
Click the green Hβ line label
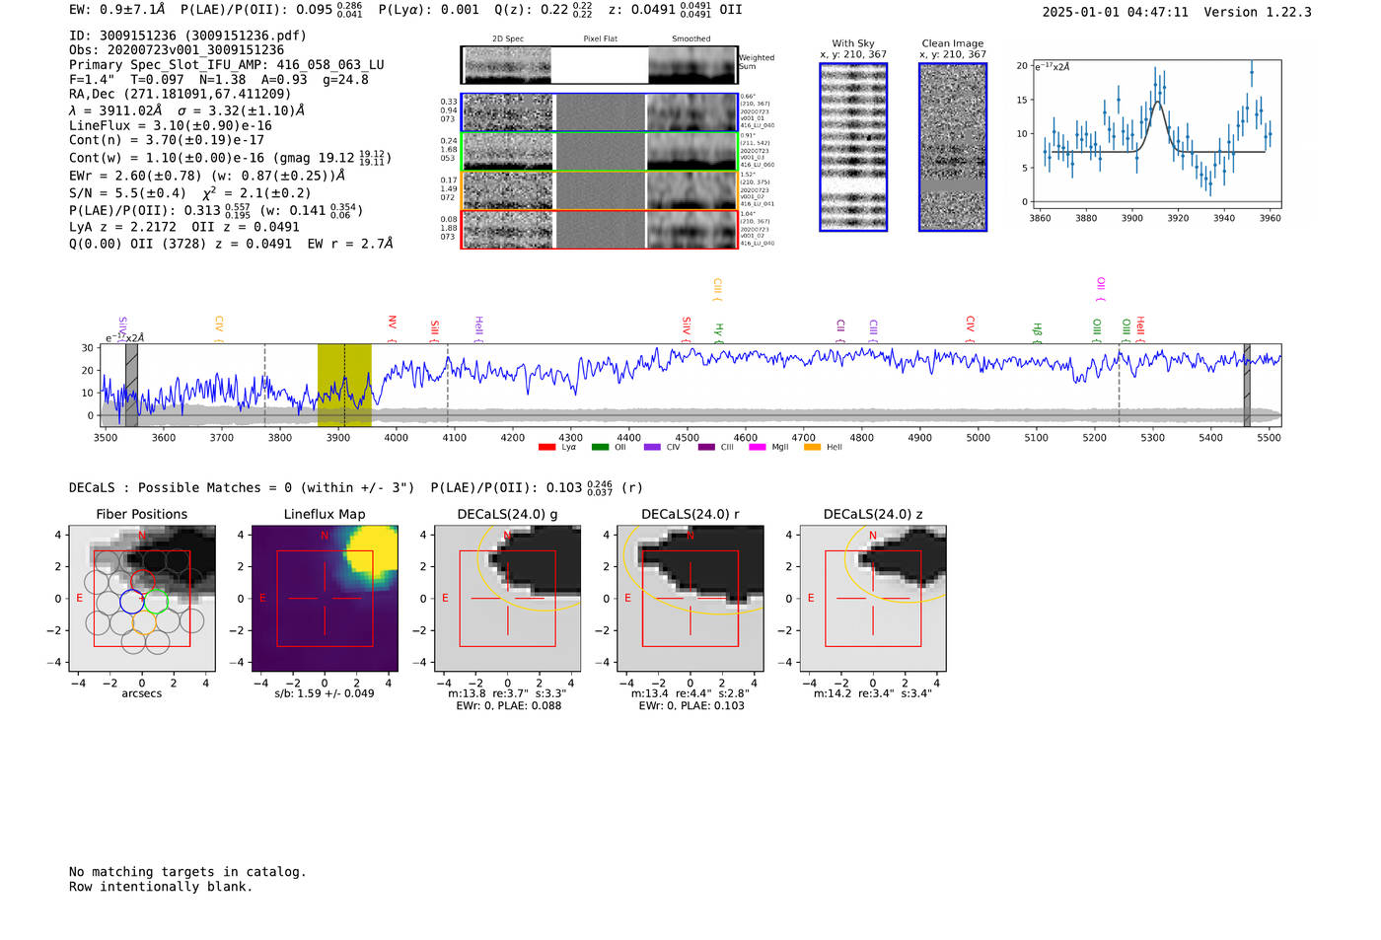click(x=1037, y=330)
